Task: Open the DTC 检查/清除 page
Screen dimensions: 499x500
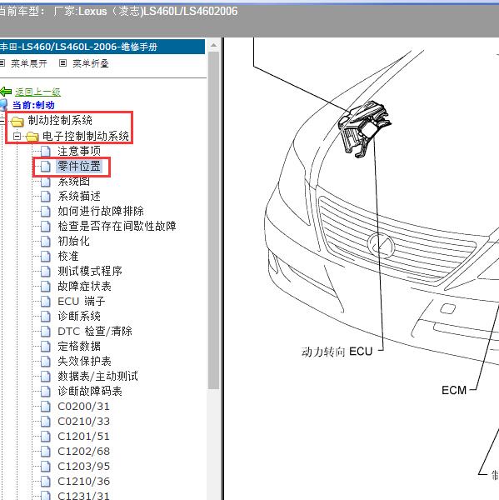Action: (95, 331)
